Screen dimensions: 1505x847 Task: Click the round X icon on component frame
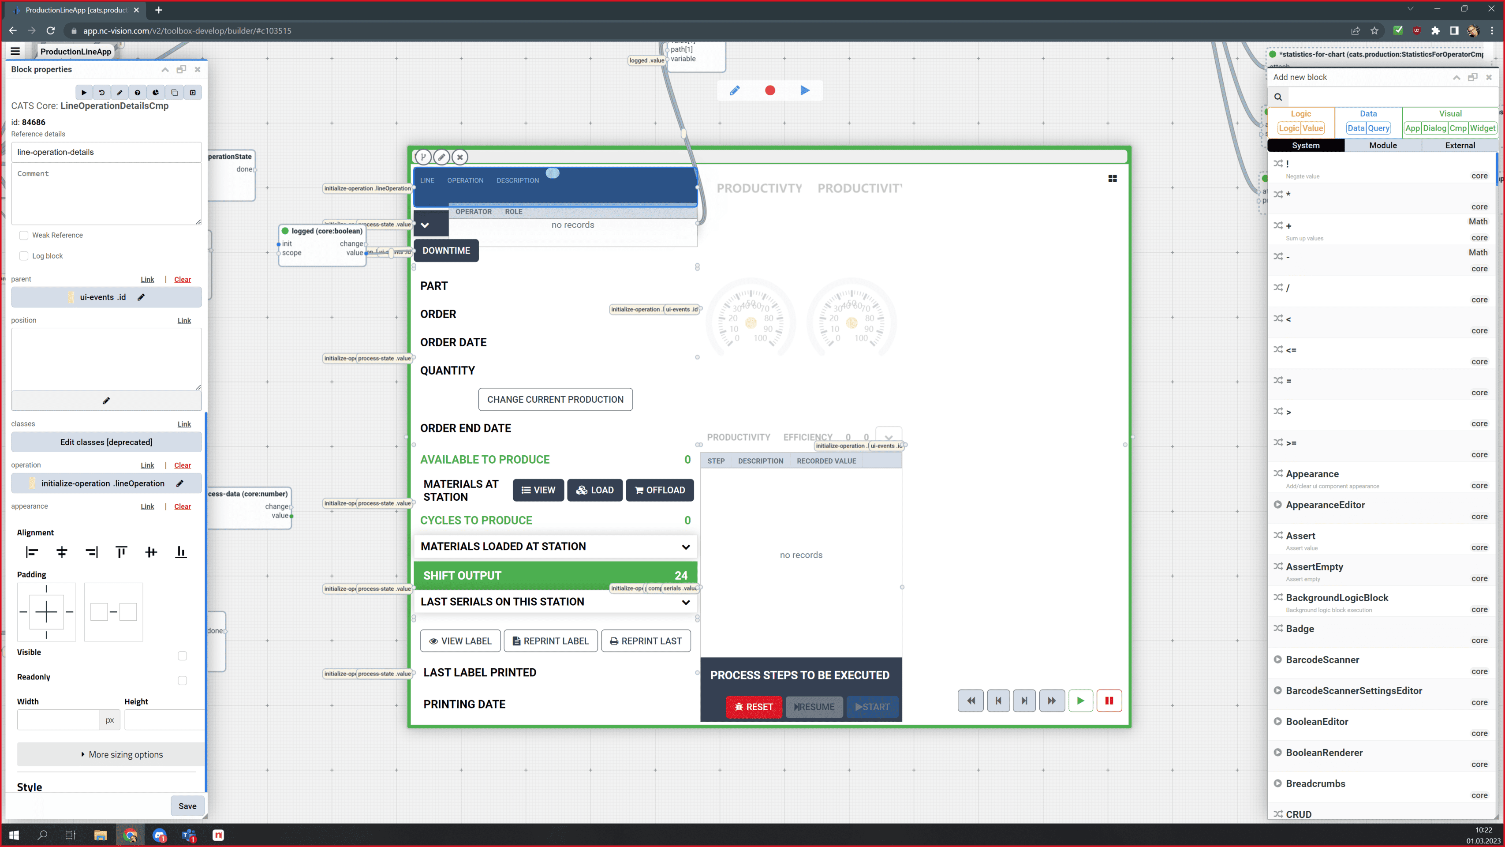click(460, 157)
